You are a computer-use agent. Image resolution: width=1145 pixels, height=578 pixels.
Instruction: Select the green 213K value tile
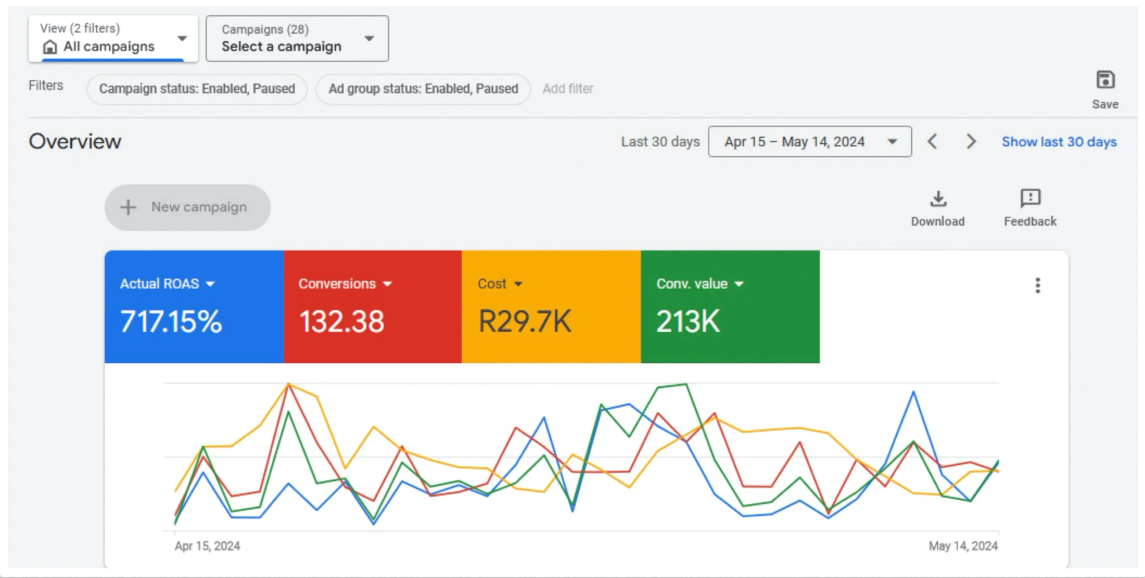coord(730,307)
